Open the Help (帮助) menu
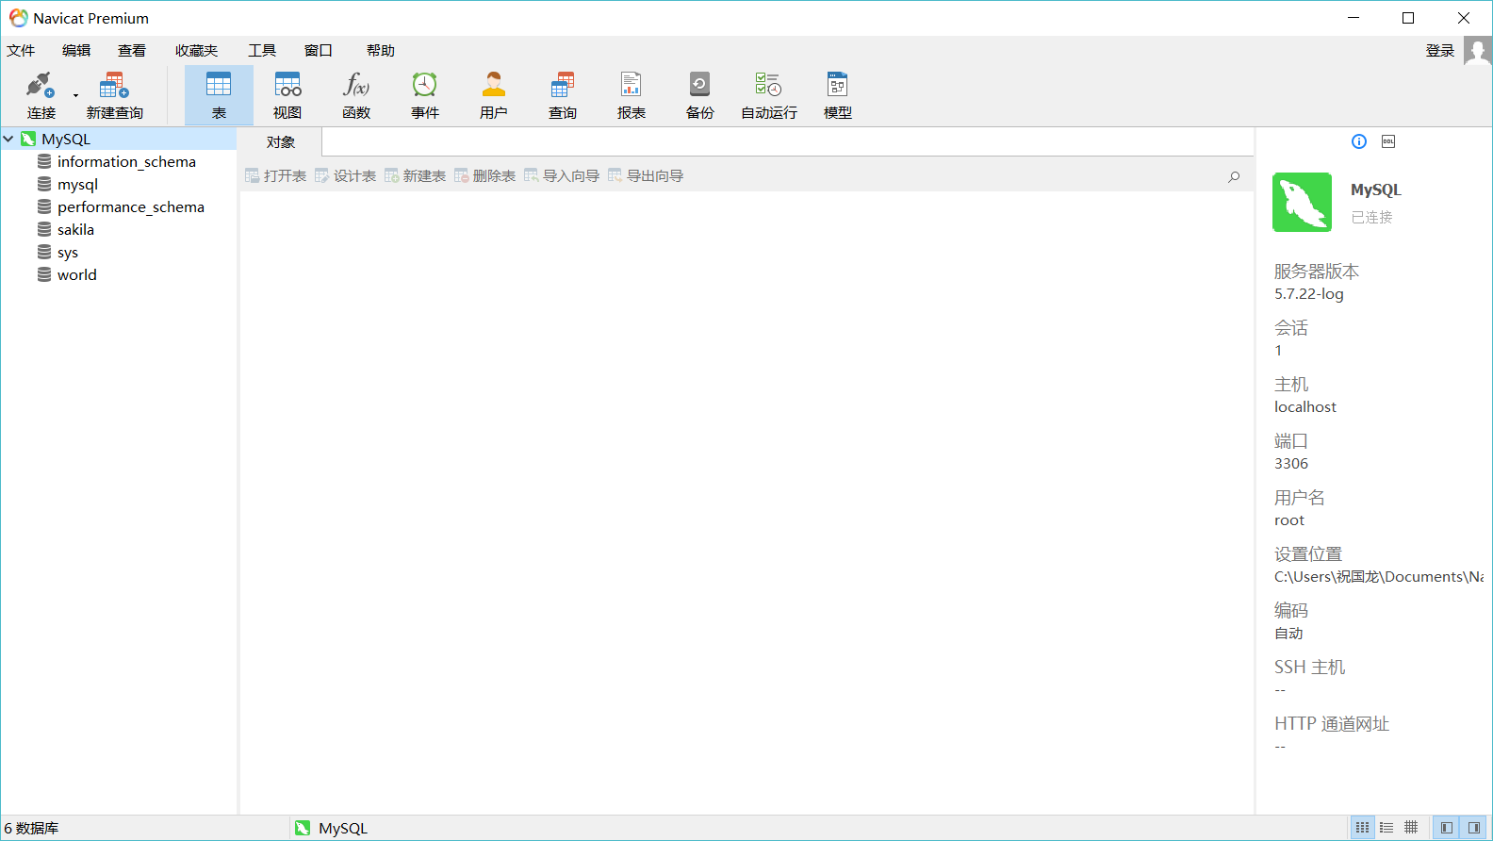 (381, 51)
